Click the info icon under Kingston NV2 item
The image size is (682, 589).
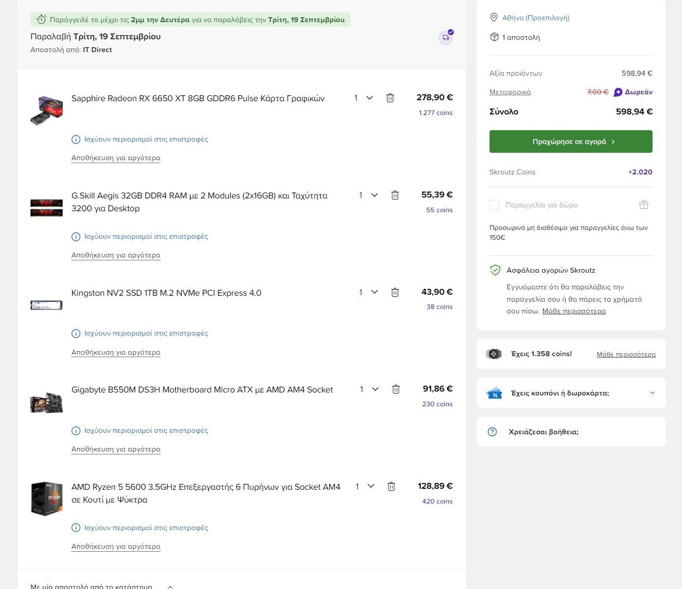point(76,334)
